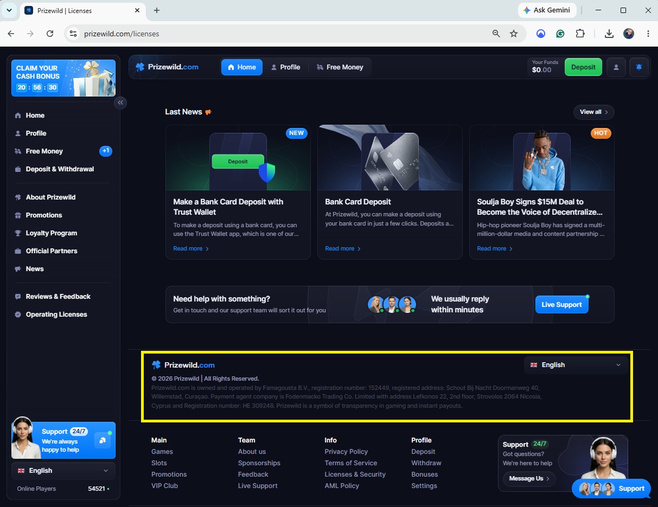Click the Grammarly extension icon

(x=560, y=34)
